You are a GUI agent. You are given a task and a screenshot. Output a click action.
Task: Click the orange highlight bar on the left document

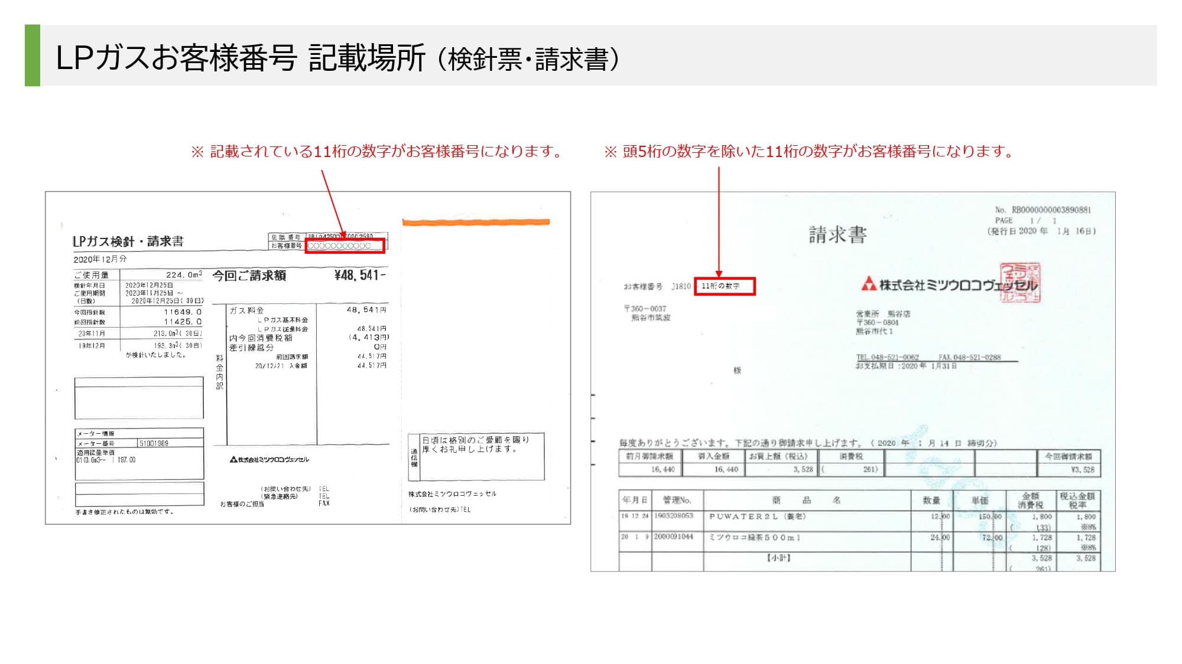tap(476, 222)
